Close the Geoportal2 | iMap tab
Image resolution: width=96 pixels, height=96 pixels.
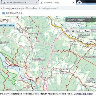coord(74,3)
